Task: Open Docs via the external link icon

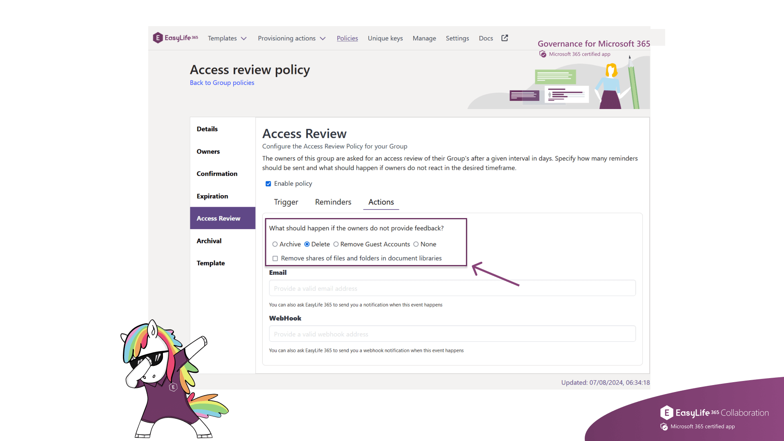Action: pos(504,38)
